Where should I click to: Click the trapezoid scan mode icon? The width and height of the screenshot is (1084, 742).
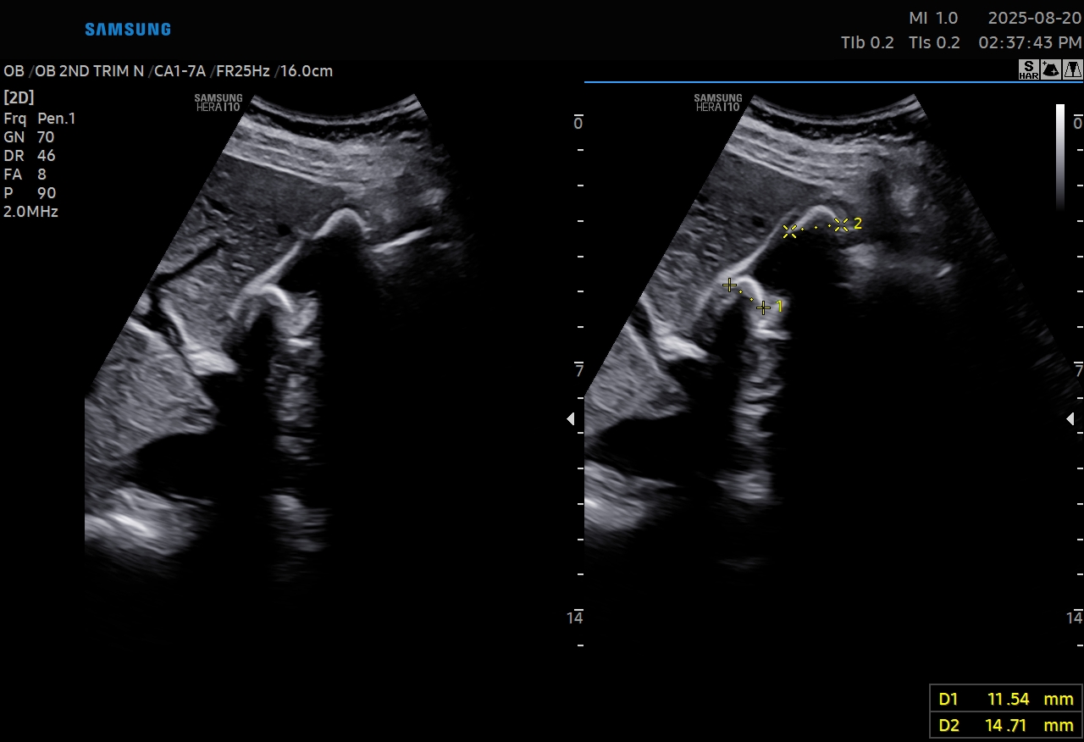[x=1073, y=70]
